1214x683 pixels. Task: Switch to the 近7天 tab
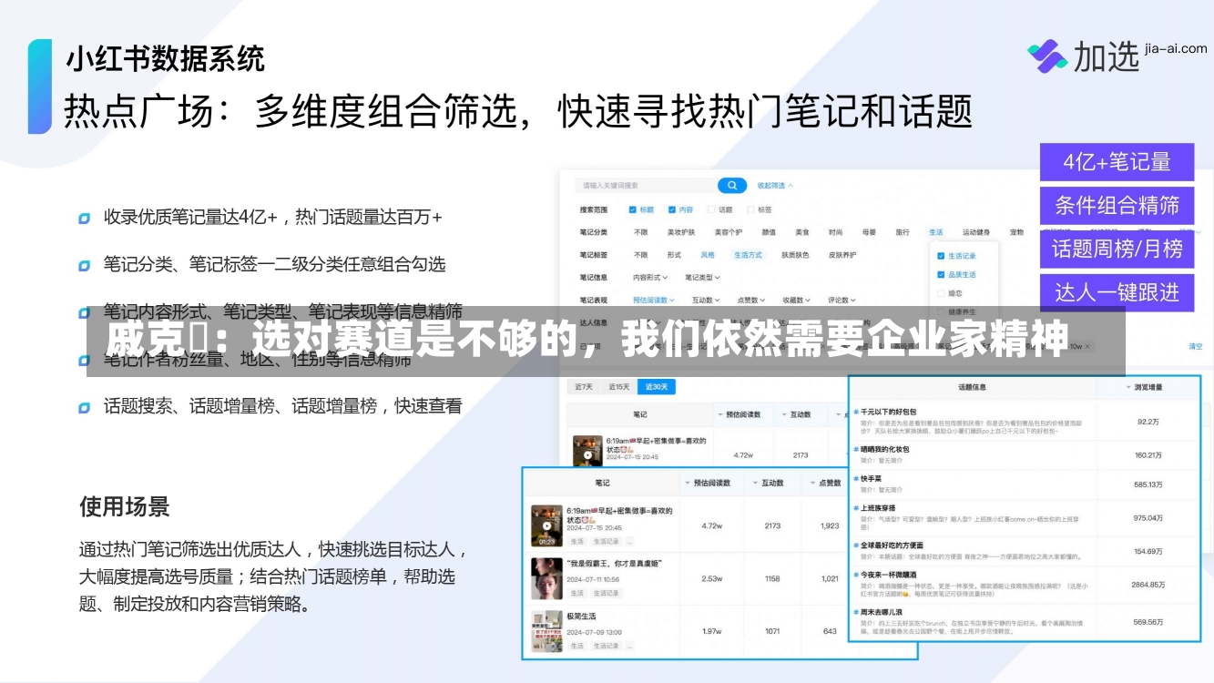click(x=583, y=387)
